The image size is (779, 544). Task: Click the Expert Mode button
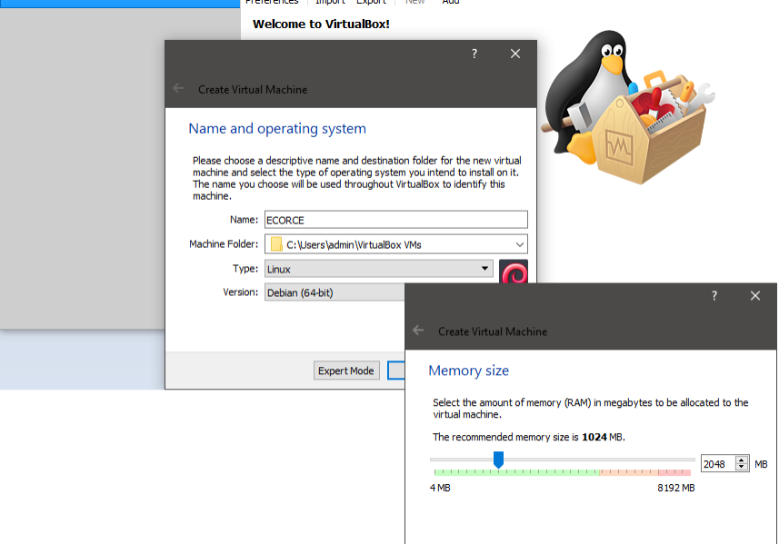pyautogui.click(x=346, y=371)
